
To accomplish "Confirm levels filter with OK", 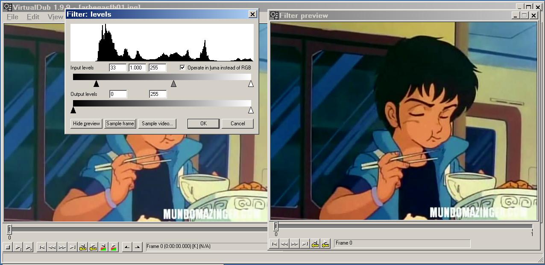I will pyautogui.click(x=203, y=124).
